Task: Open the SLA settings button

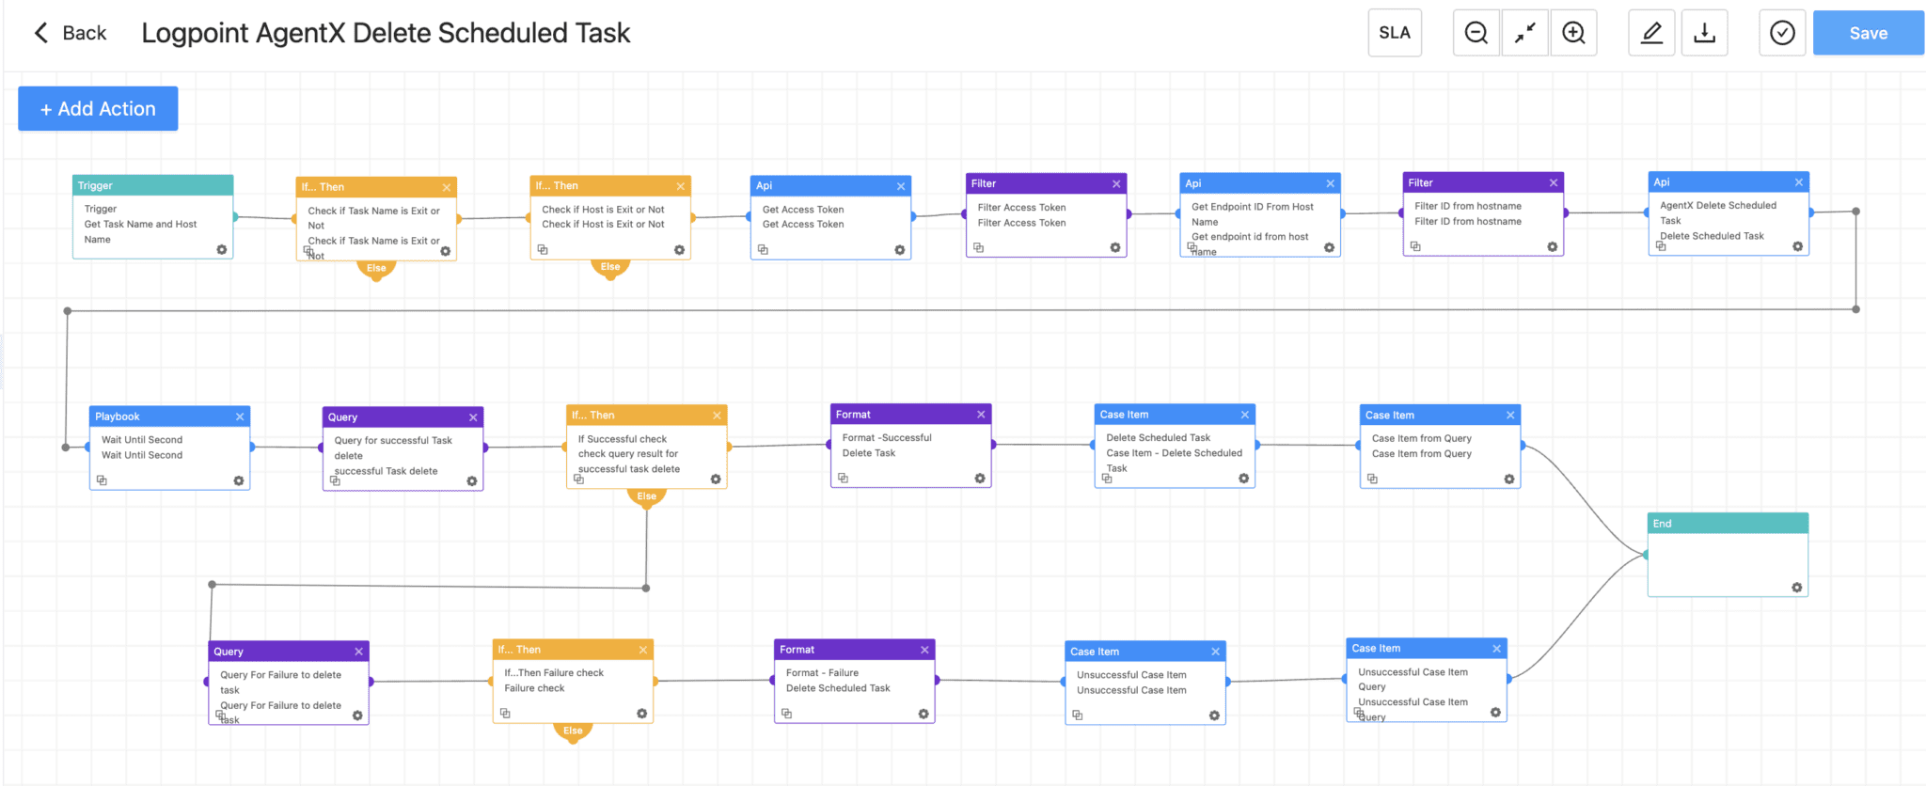Action: click(x=1394, y=33)
